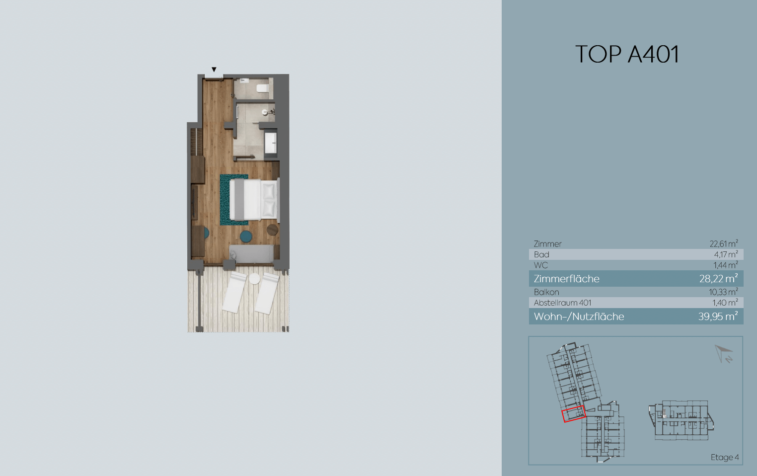Screen dimensions: 757x476
Task: Click the Bad row label
Action: click(x=541, y=254)
